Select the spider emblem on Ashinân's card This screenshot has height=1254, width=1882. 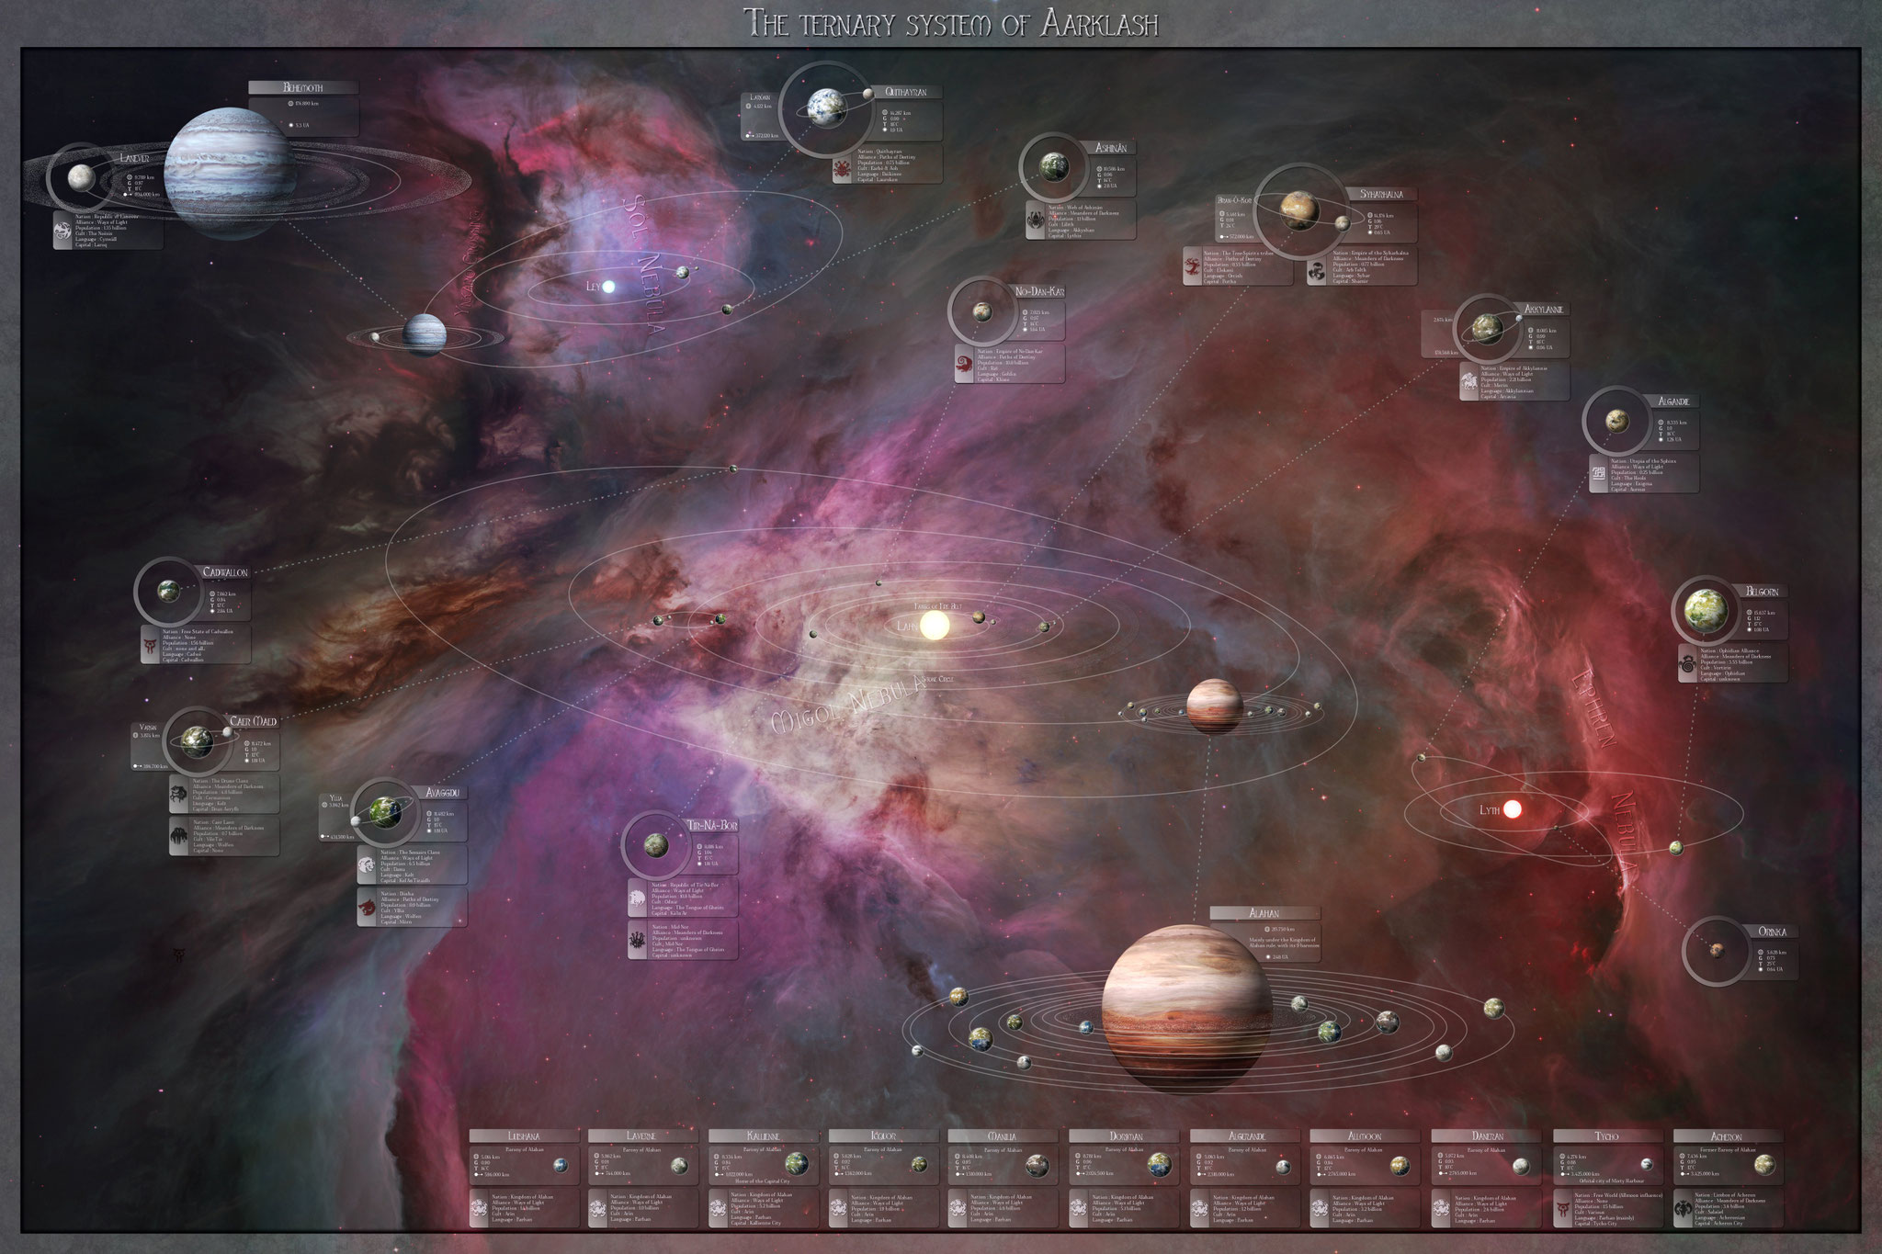click(1036, 220)
